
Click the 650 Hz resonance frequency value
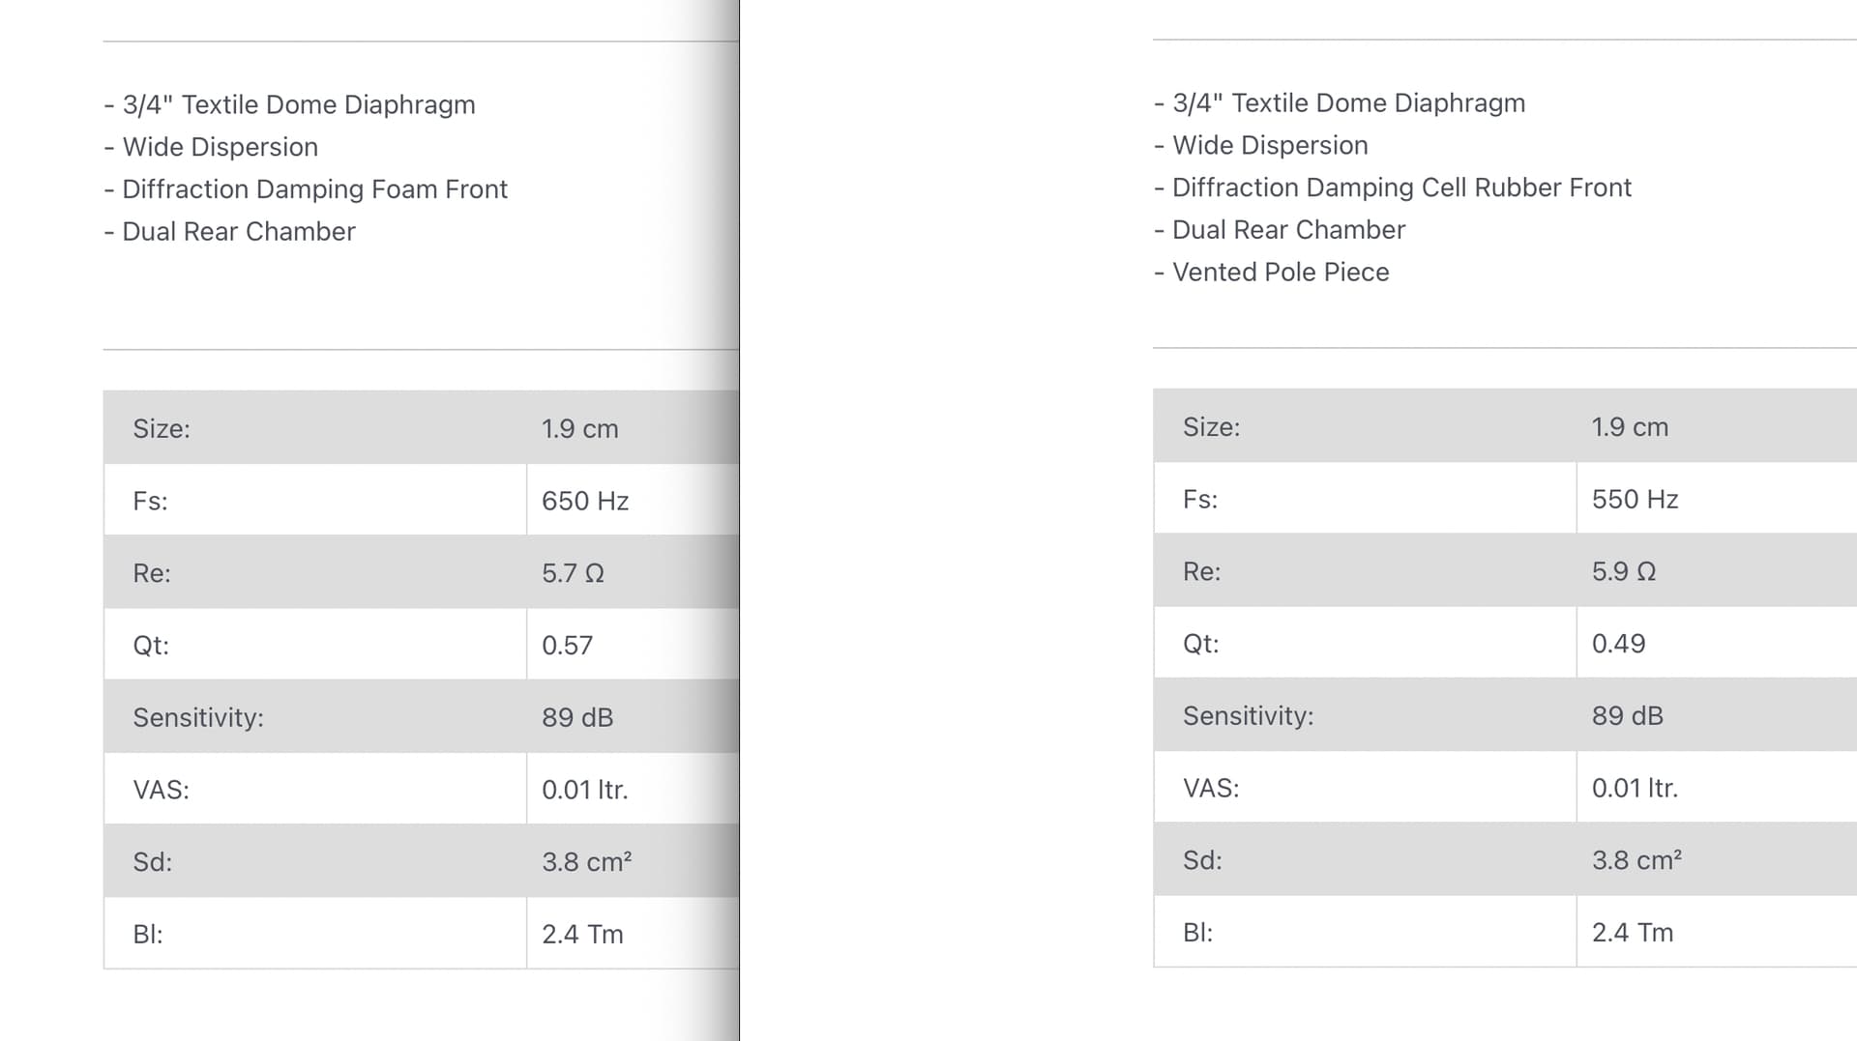[x=584, y=501]
